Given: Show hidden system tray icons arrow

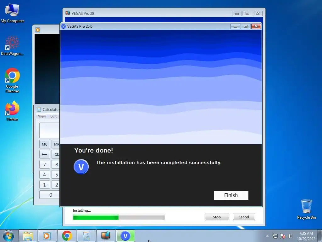Looking at the screenshot, I should 267,236.
